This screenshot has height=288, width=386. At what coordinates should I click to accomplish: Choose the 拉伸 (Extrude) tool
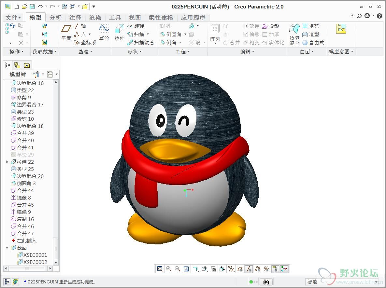coord(120,33)
